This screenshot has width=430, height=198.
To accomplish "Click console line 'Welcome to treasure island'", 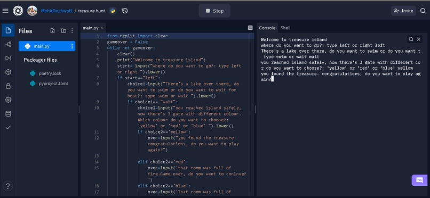I will click(294, 40).
